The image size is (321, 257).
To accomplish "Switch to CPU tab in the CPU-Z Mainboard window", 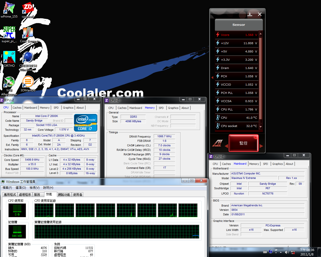I will tap(215, 164).
